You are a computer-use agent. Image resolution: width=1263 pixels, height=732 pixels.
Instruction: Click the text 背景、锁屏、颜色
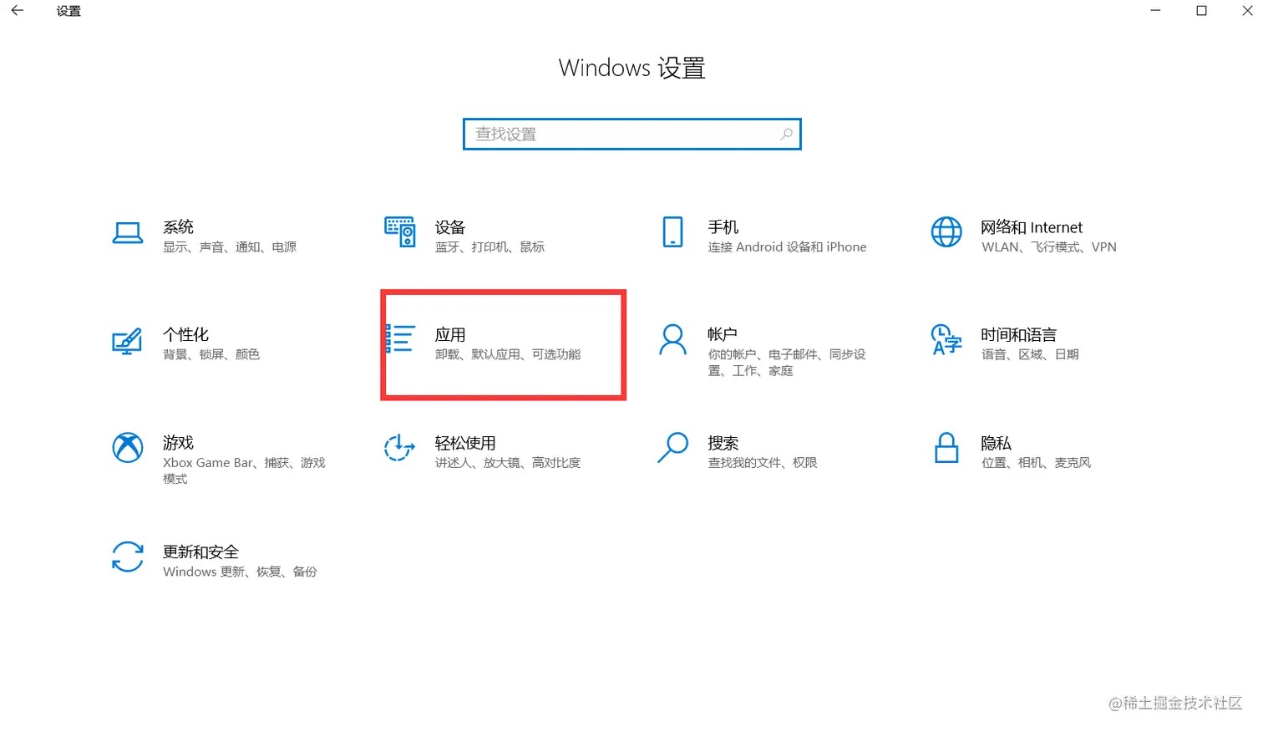coord(211,354)
